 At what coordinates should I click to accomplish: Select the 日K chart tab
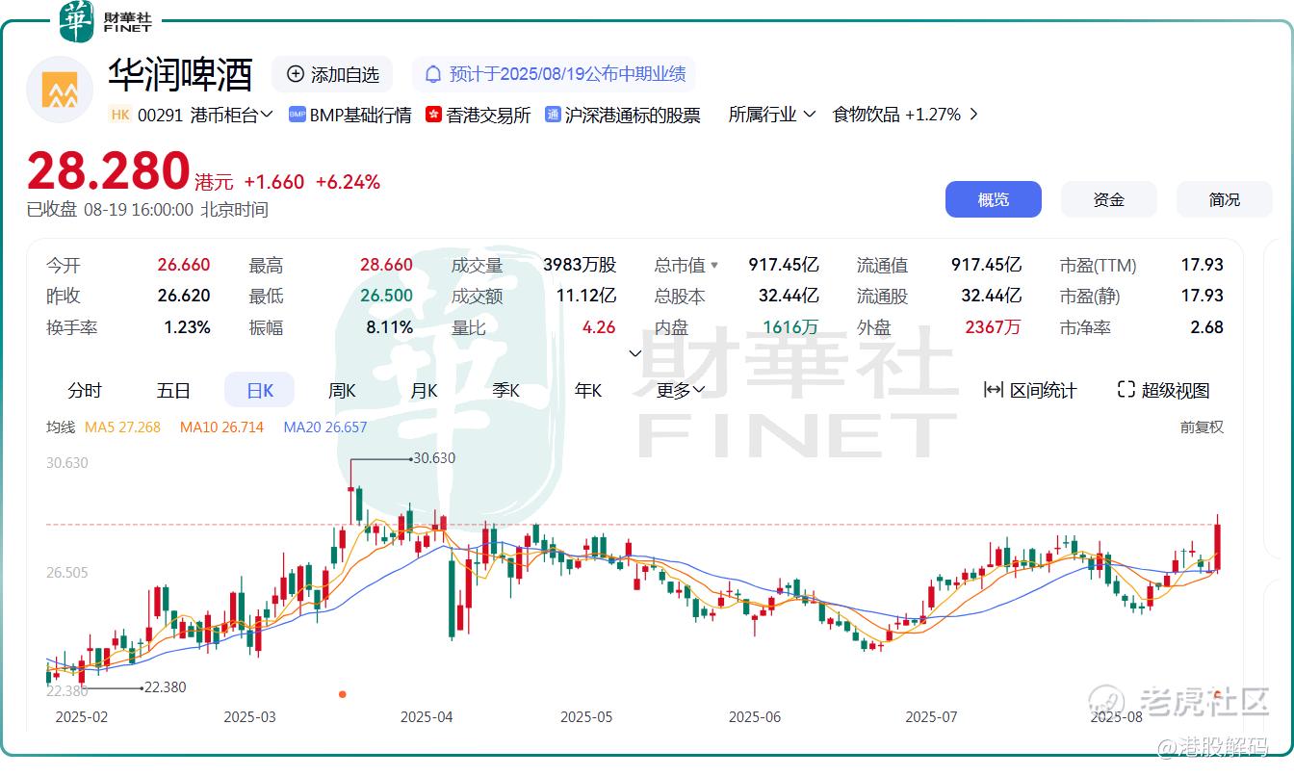click(x=260, y=390)
